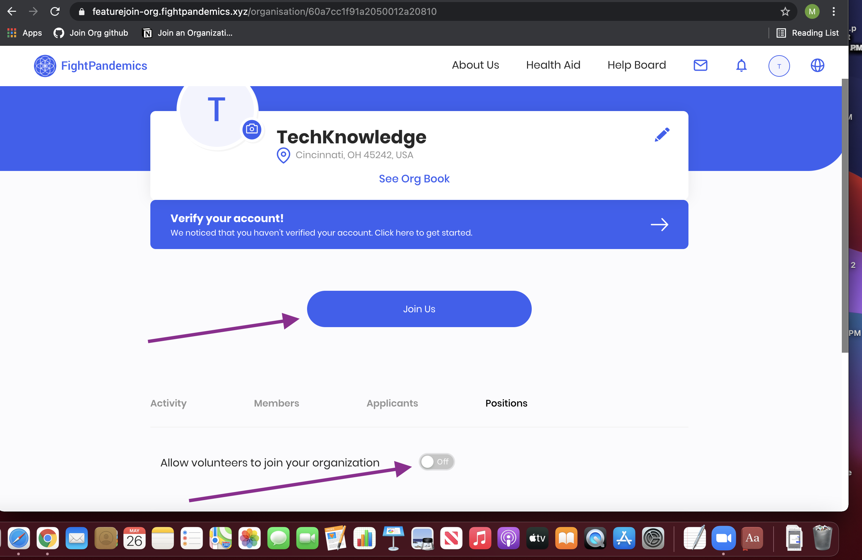This screenshot has height=560, width=862.
Task: Go back in browser history
Action: [x=11, y=11]
